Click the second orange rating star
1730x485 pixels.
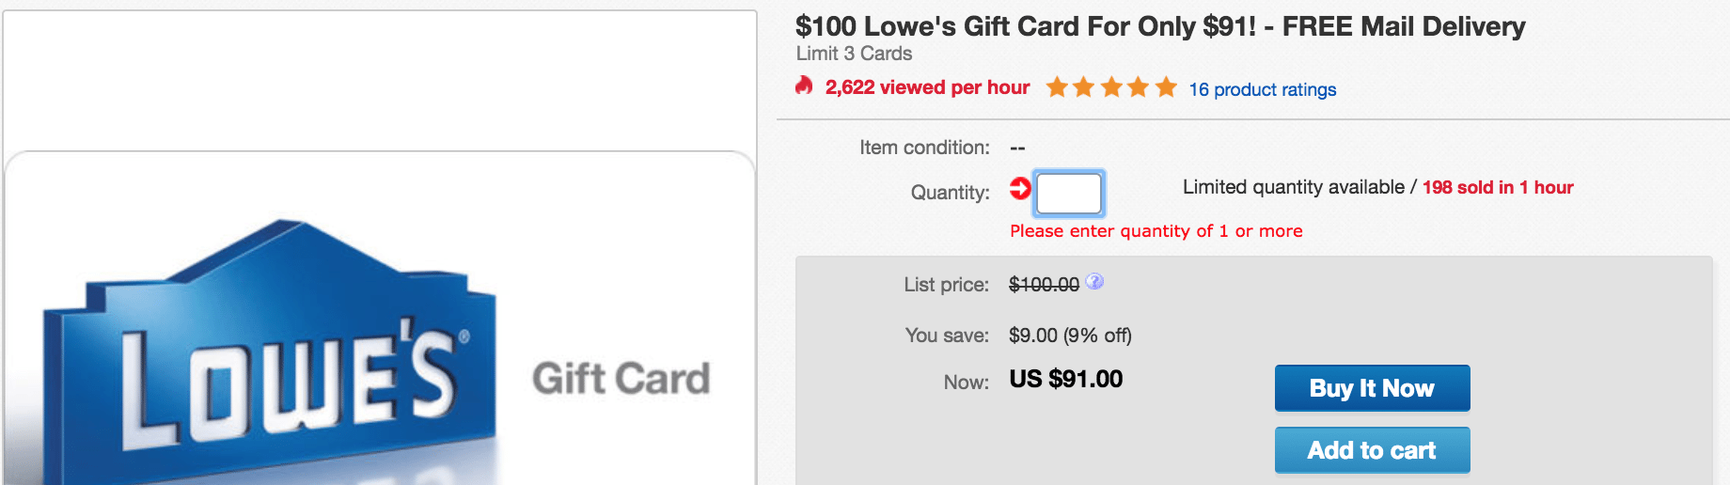pyautogui.click(x=1083, y=87)
